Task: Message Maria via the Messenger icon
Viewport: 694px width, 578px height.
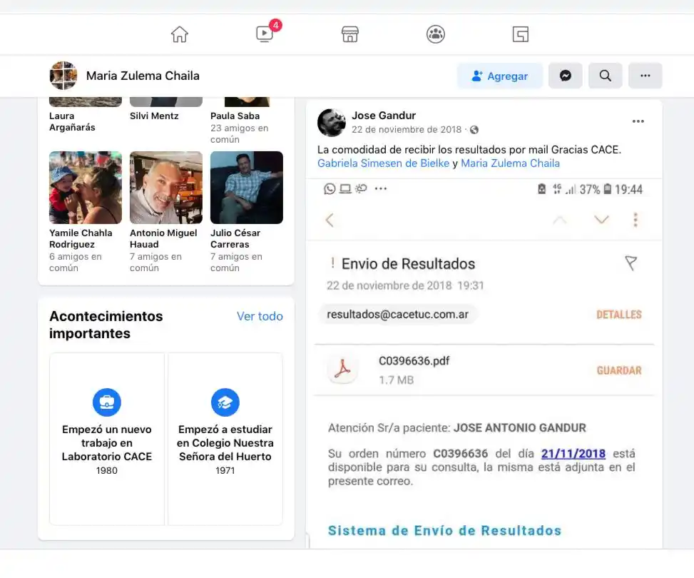Action: (565, 75)
